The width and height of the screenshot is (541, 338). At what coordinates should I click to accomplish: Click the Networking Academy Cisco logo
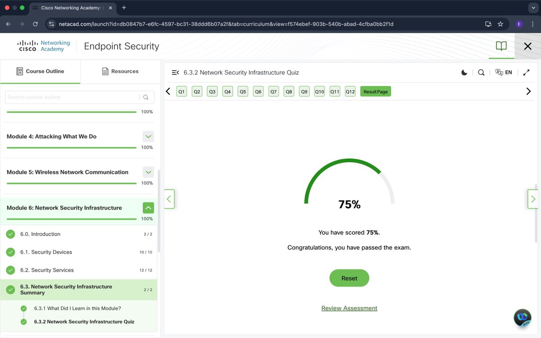[43, 46]
